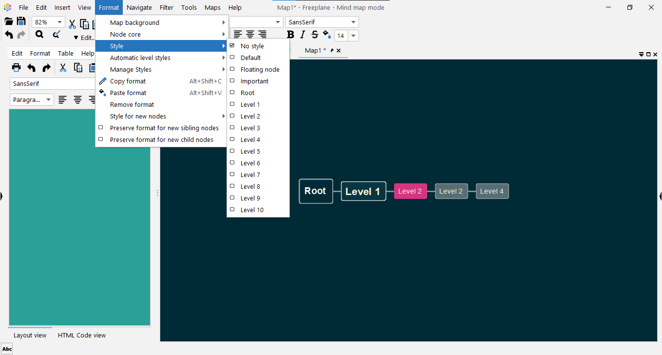
Task: Cut the selection with scissors icon
Action: point(72,23)
